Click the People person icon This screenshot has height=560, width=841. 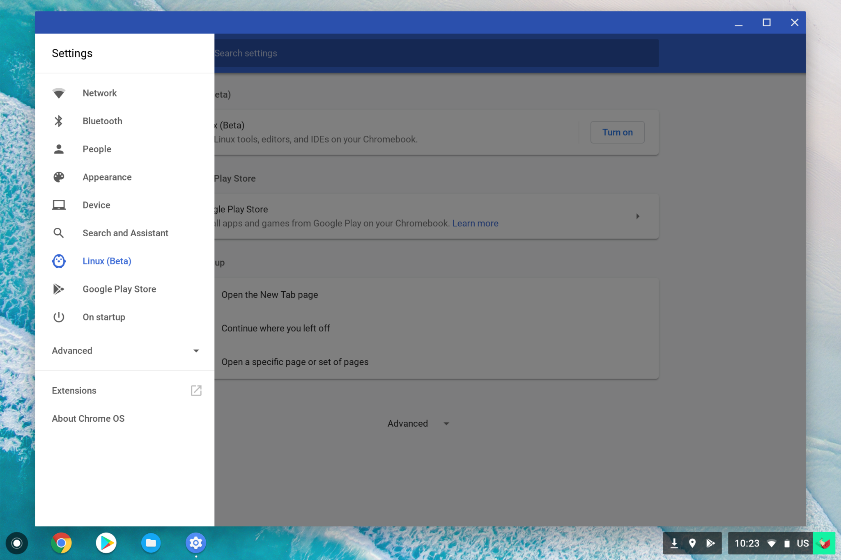[x=59, y=149]
